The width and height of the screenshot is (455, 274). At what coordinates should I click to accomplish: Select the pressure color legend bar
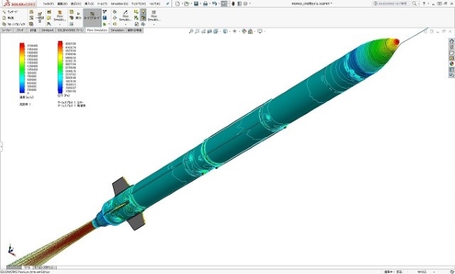[60, 67]
